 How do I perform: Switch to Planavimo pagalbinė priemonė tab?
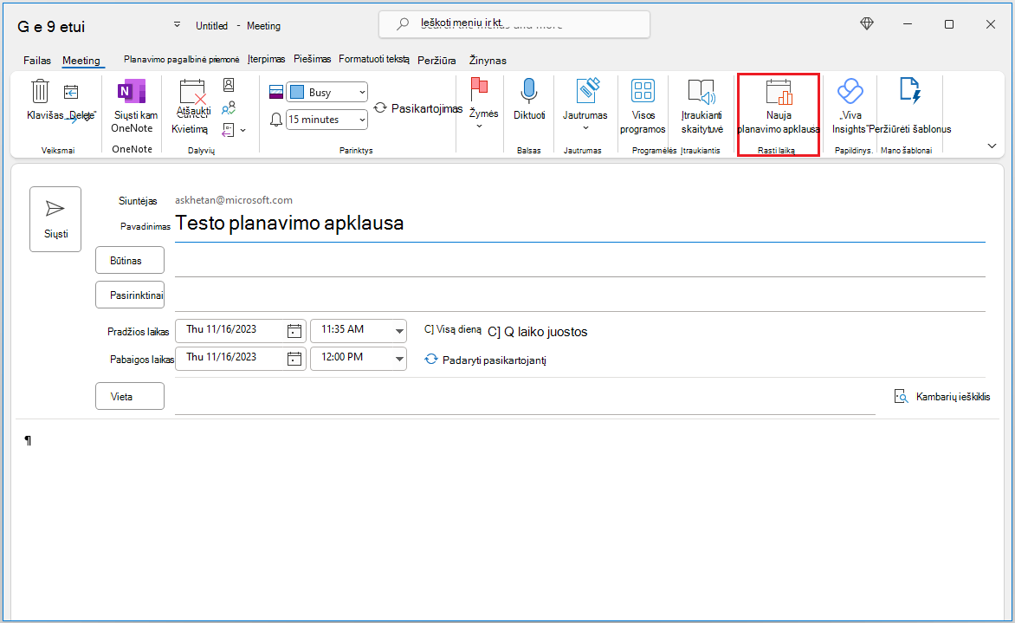click(181, 60)
